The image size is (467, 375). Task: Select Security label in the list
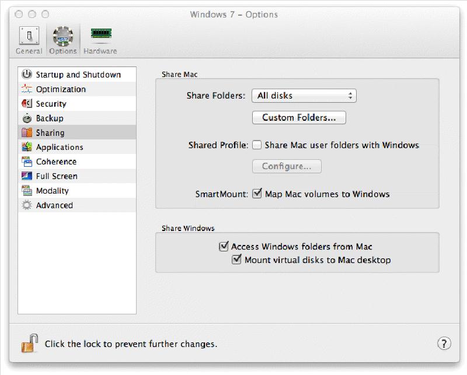[51, 104]
